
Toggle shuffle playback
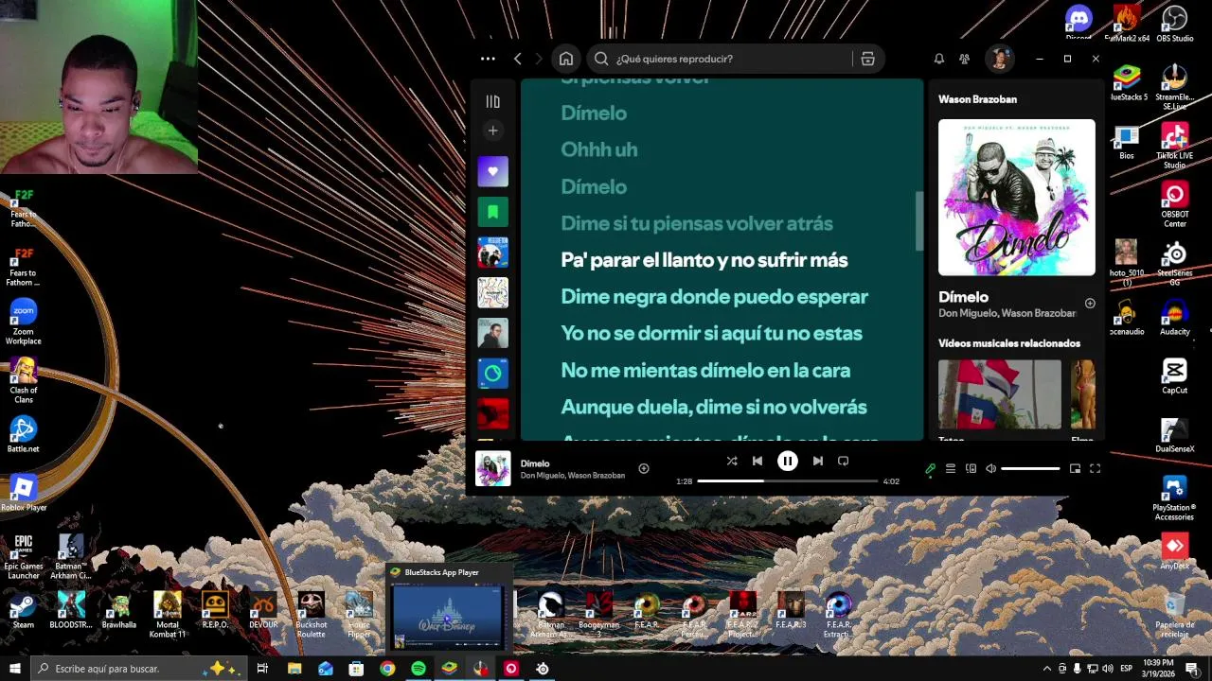pyautogui.click(x=732, y=461)
